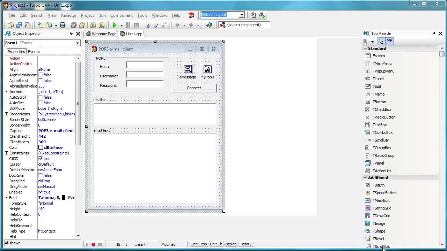Pick TBitBtn from the Tool Palette
447x251 pixels.
pyautogui.click(x=375, y=185)
